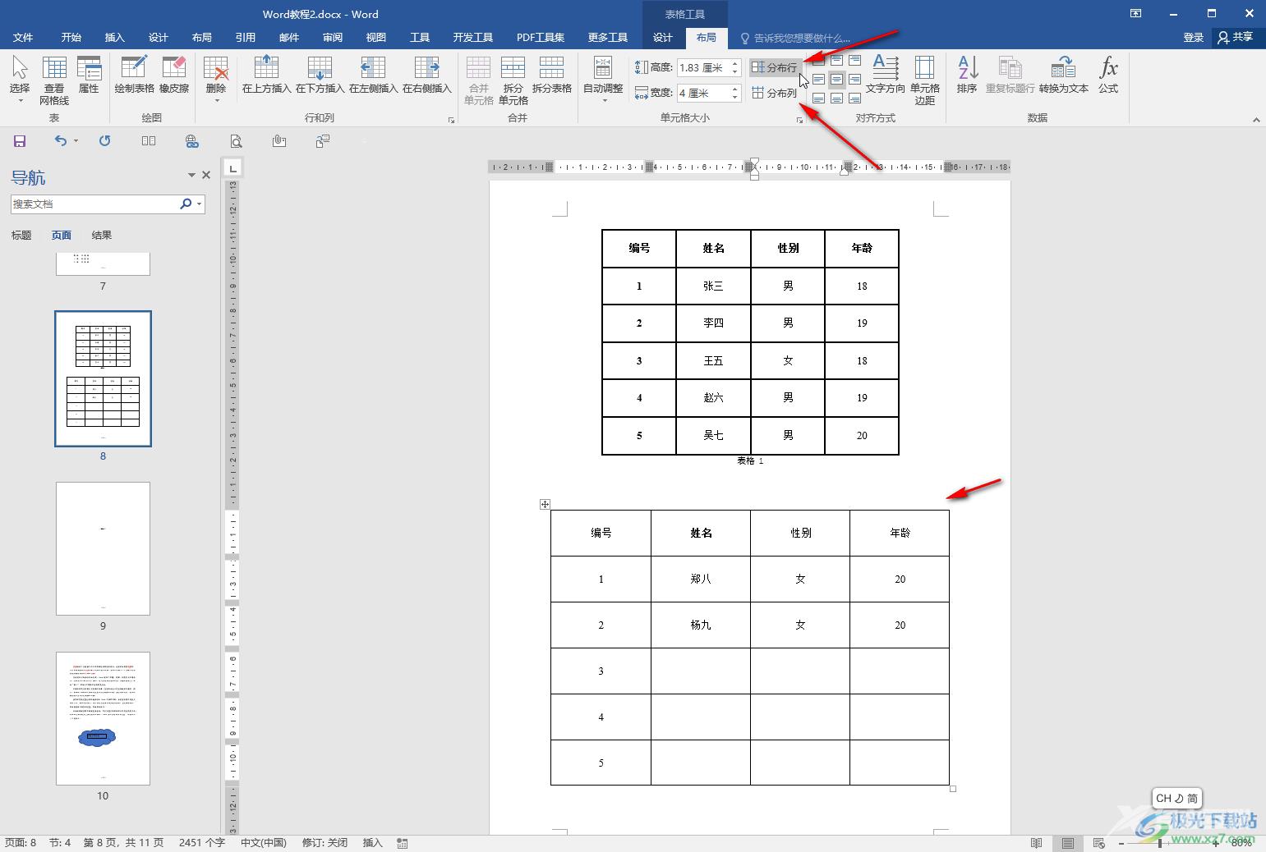Click the Tell Me search box
Screen dimensions: 1266x852
[x=795, y=38]
